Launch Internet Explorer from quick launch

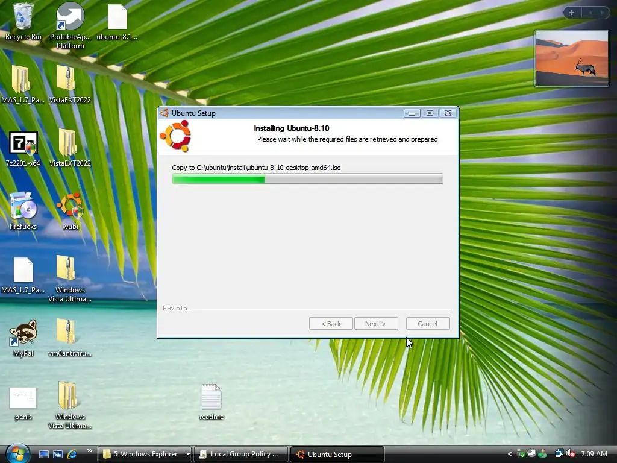coord(72,454)
